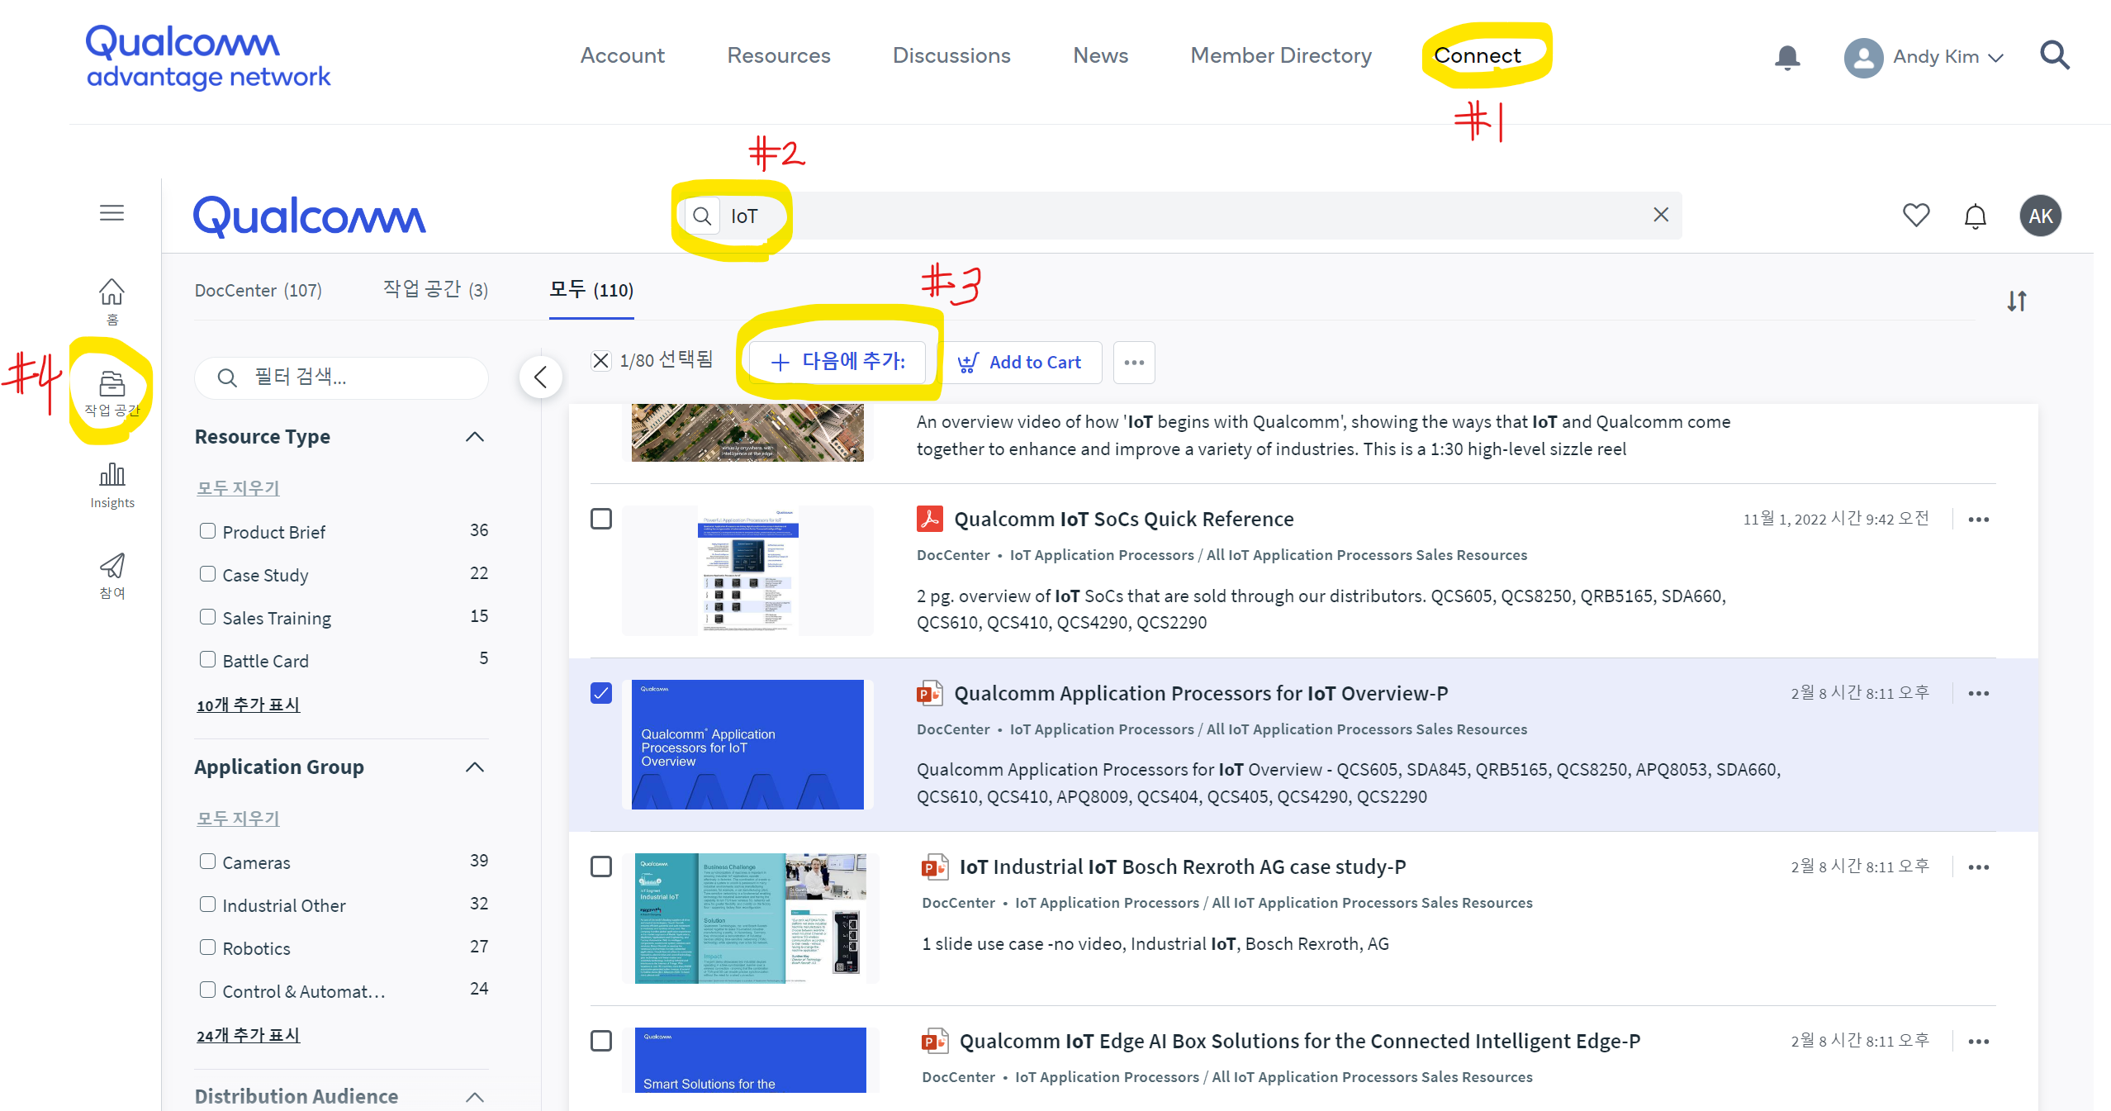Image resolution: width=2111 pixels, height=1111 pixels.
Task: Open the toolbar more actions ellipsis button
Action: tap(1134, 362)
